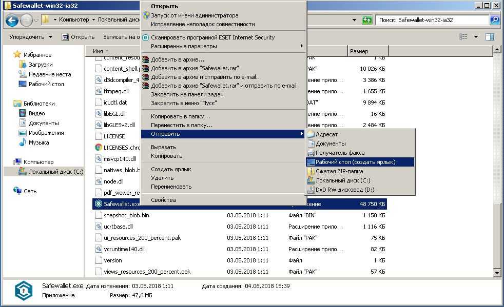Viewport: 504px width, 307px height.
Task: Click the view mode icon in toolbar
Action: 463,37
